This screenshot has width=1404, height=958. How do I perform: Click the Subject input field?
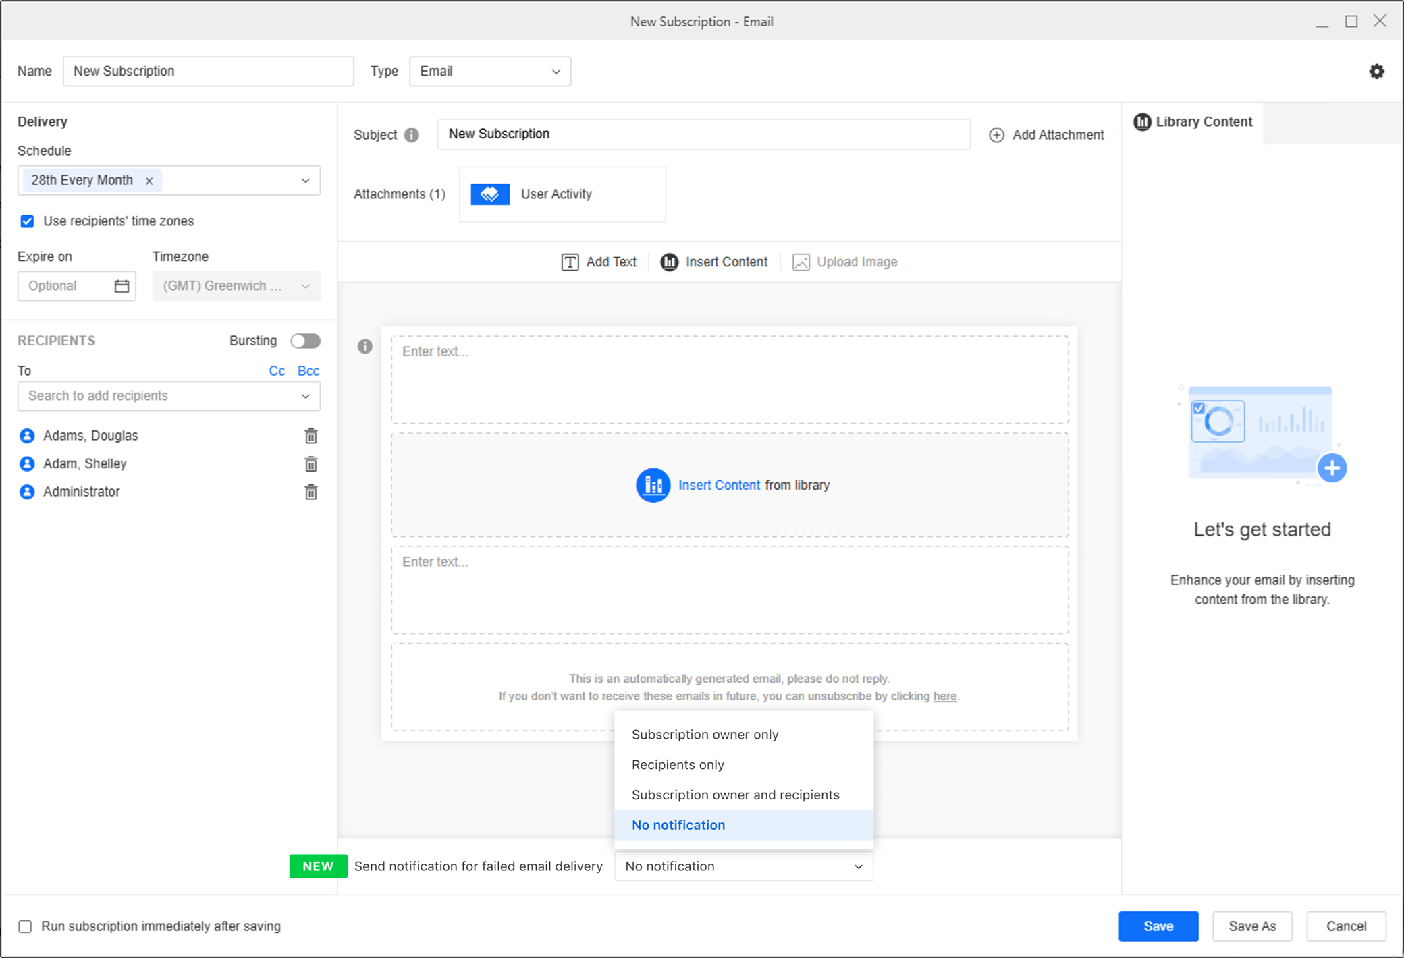pyautogui.click(x=703, y=134)
